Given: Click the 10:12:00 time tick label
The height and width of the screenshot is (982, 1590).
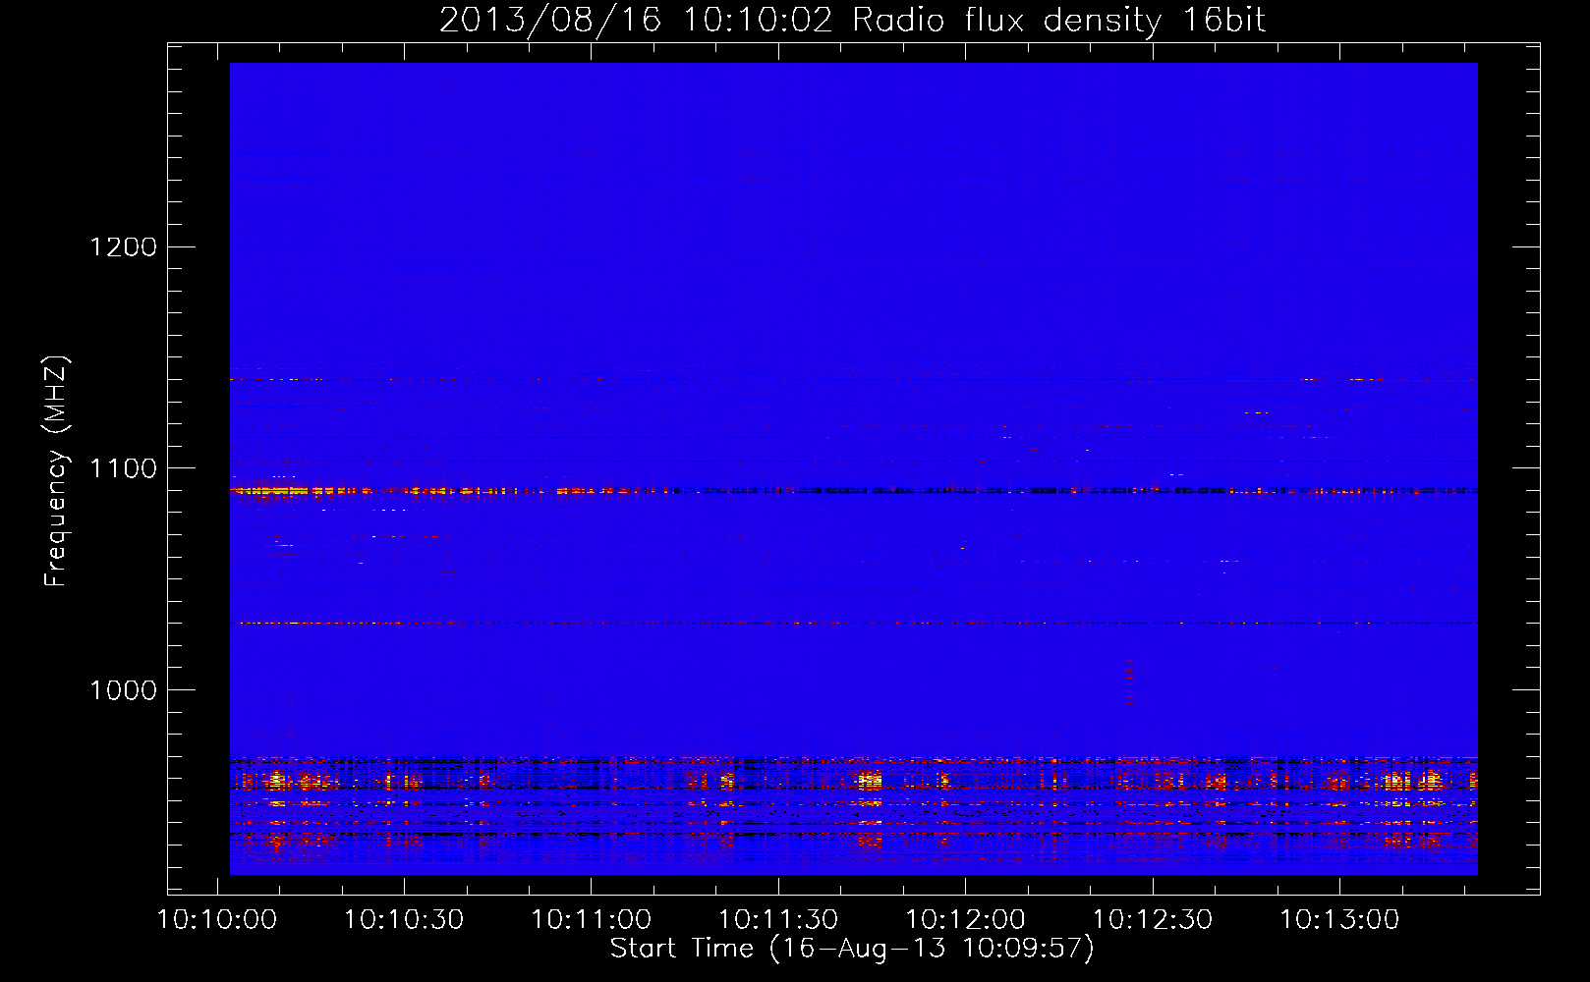Looking at the screenshot, I should click(965, 920).
